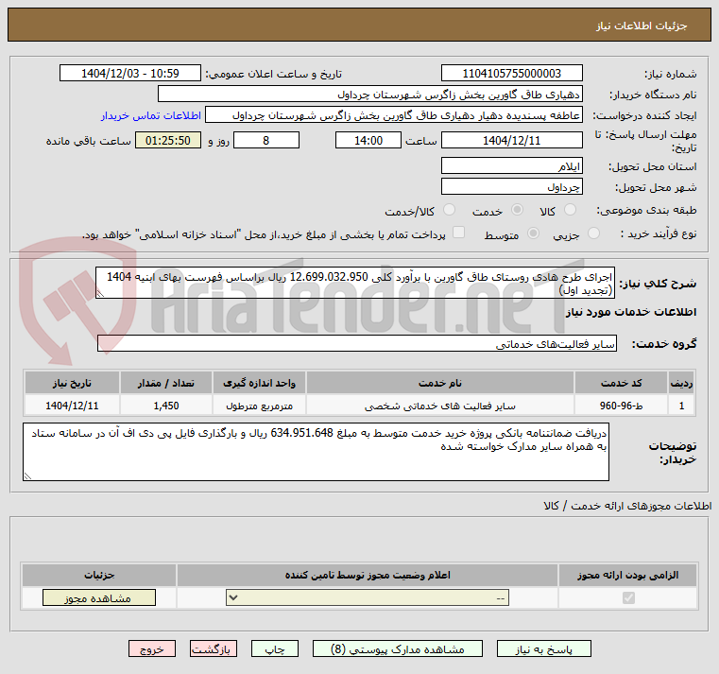This screenshot has width=719, height=674.
Task: Click the deadline date field 1404/12/11
Action: (x=512, y=141)
